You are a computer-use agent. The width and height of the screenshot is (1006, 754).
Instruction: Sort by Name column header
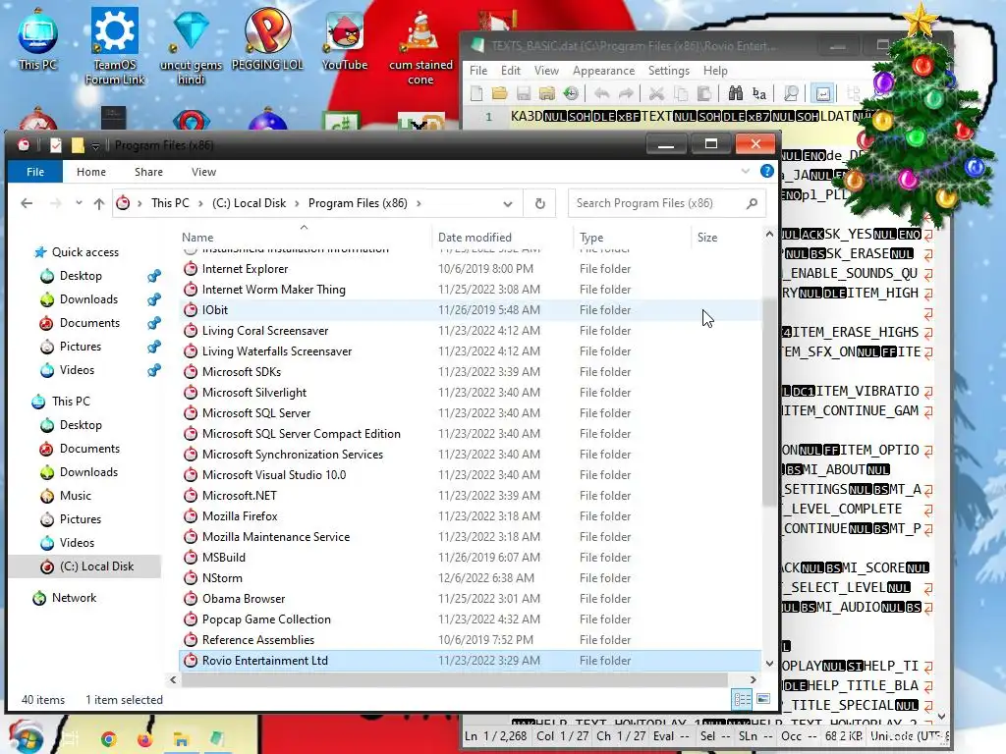click(x=305, y=238)
